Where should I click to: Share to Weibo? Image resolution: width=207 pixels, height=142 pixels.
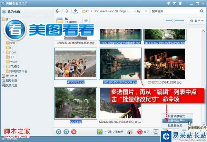130,132
